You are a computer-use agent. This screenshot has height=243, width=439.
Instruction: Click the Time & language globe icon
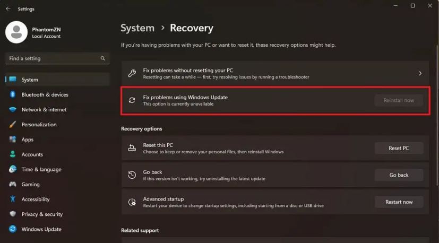pyautogui.click(x=13, y=169)
